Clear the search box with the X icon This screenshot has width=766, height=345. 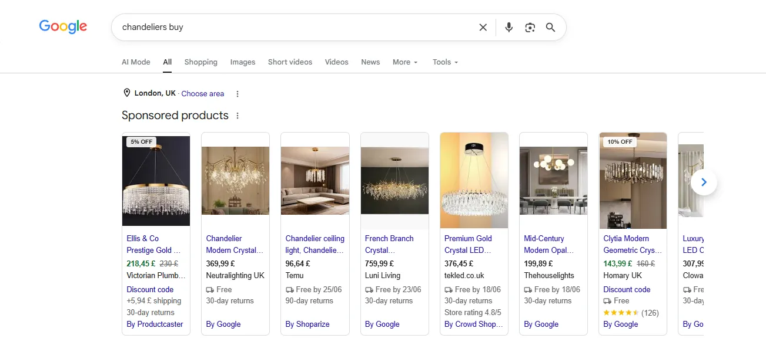pyautogui.click(x=483, y=27)
